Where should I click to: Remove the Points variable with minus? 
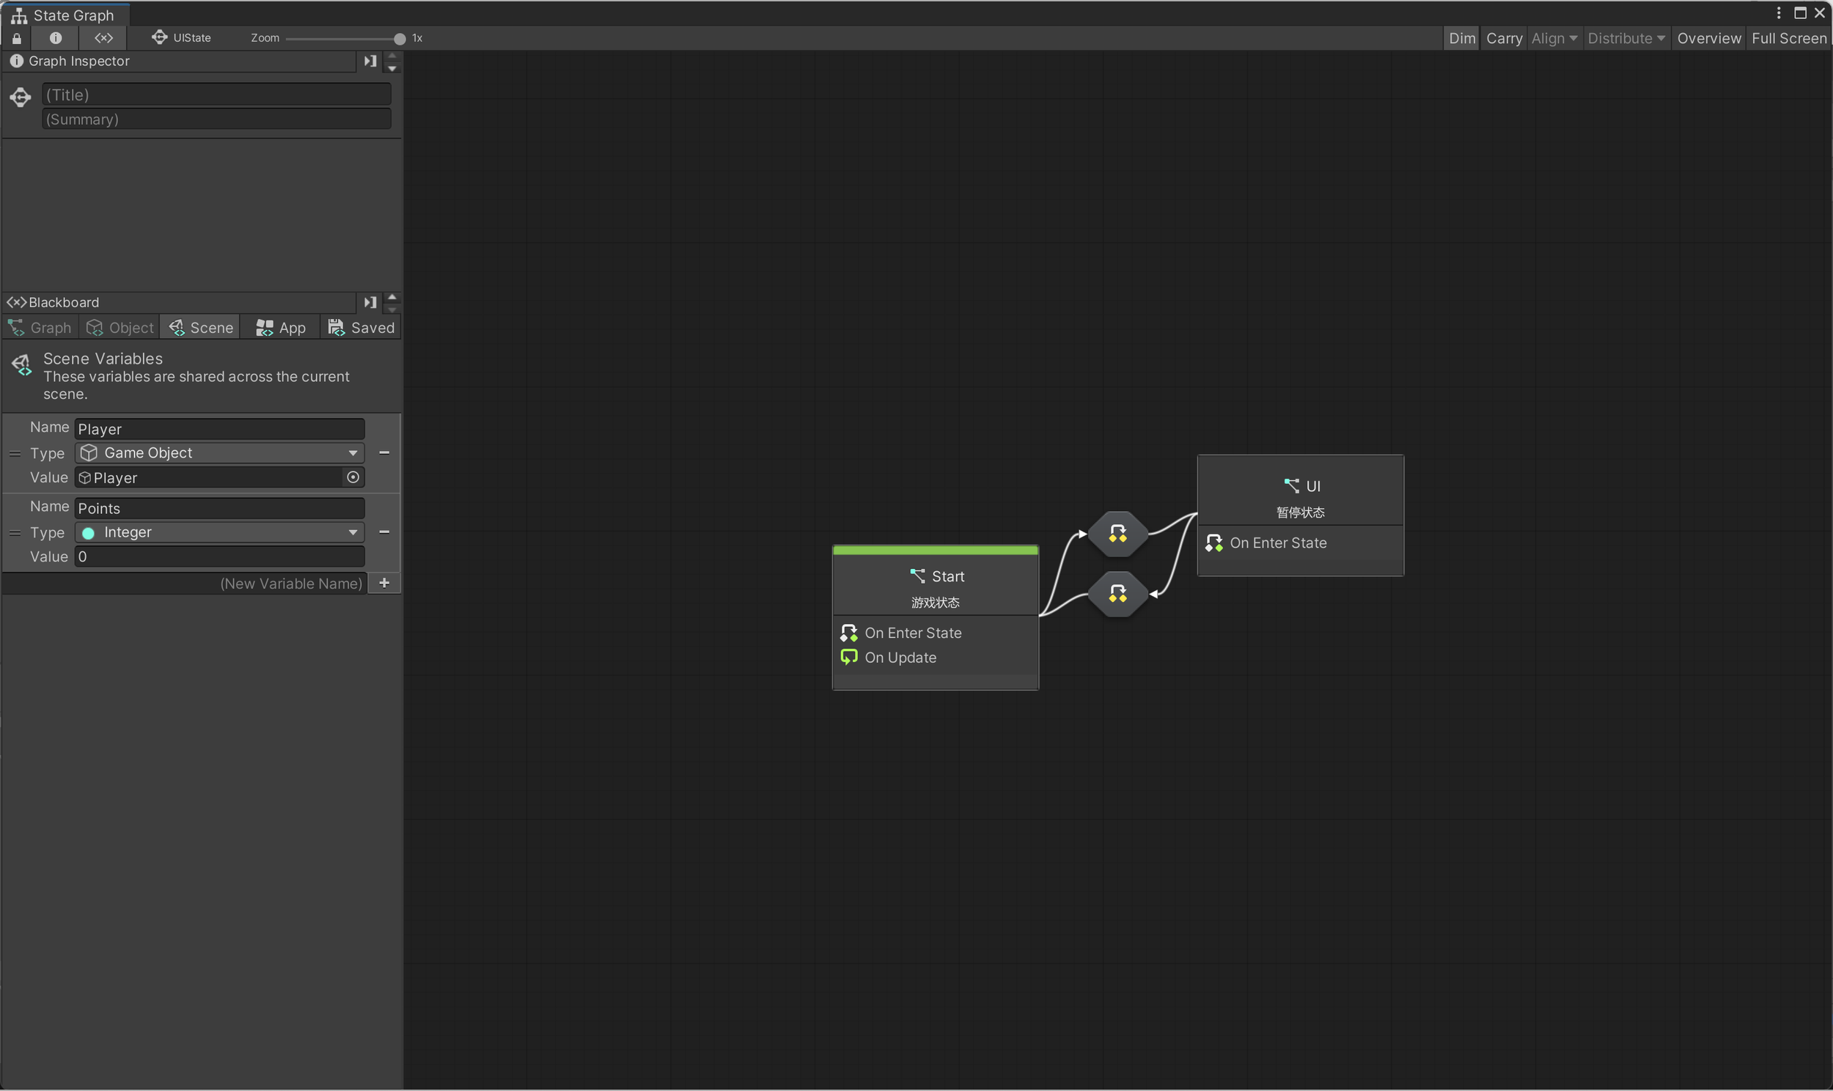click(383, 532)
